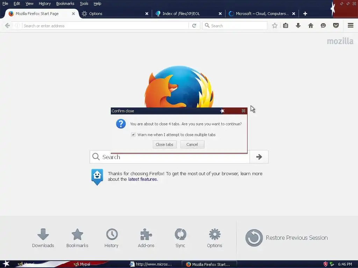Click red shield tray icon
The image size is (358, 268).
[325, 264]
